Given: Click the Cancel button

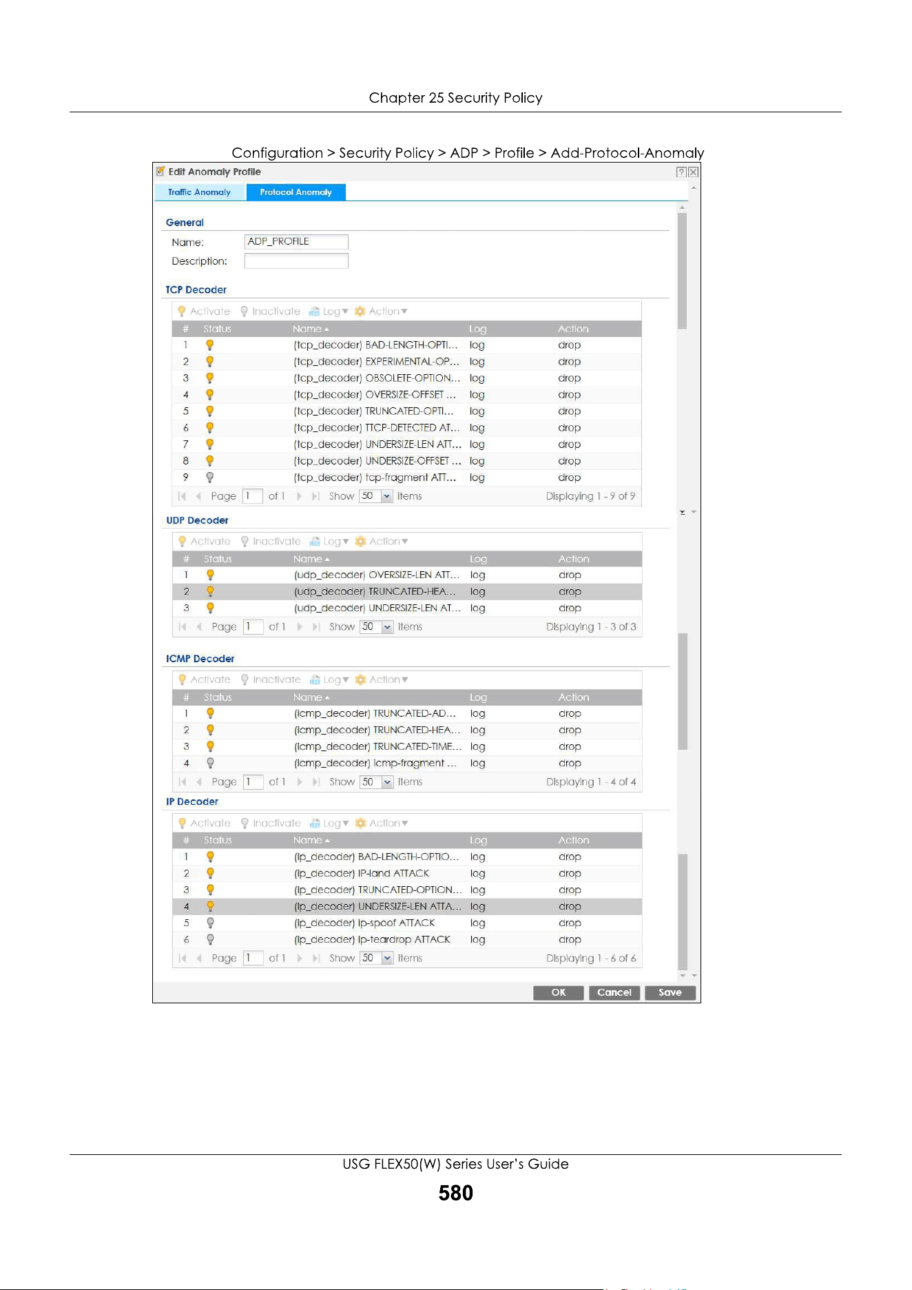Looking at the screenshot, I should (614, 993).
